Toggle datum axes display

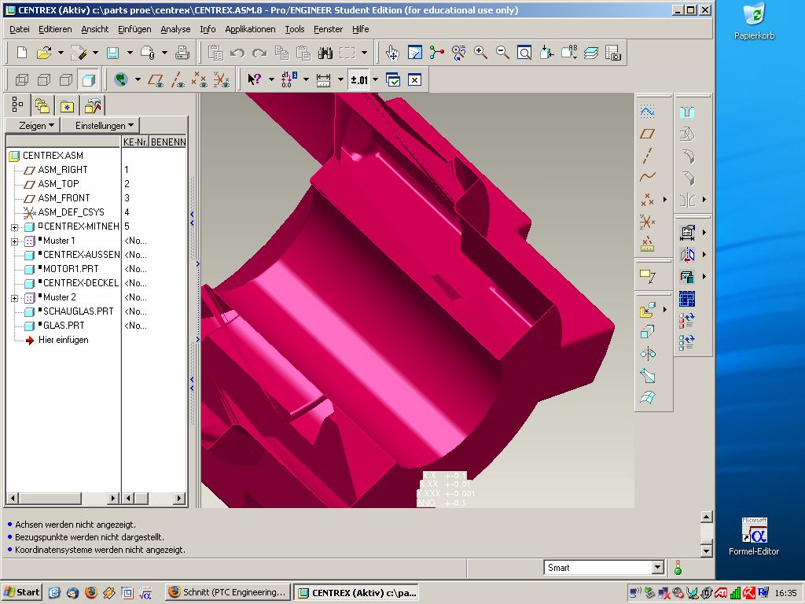178,79
